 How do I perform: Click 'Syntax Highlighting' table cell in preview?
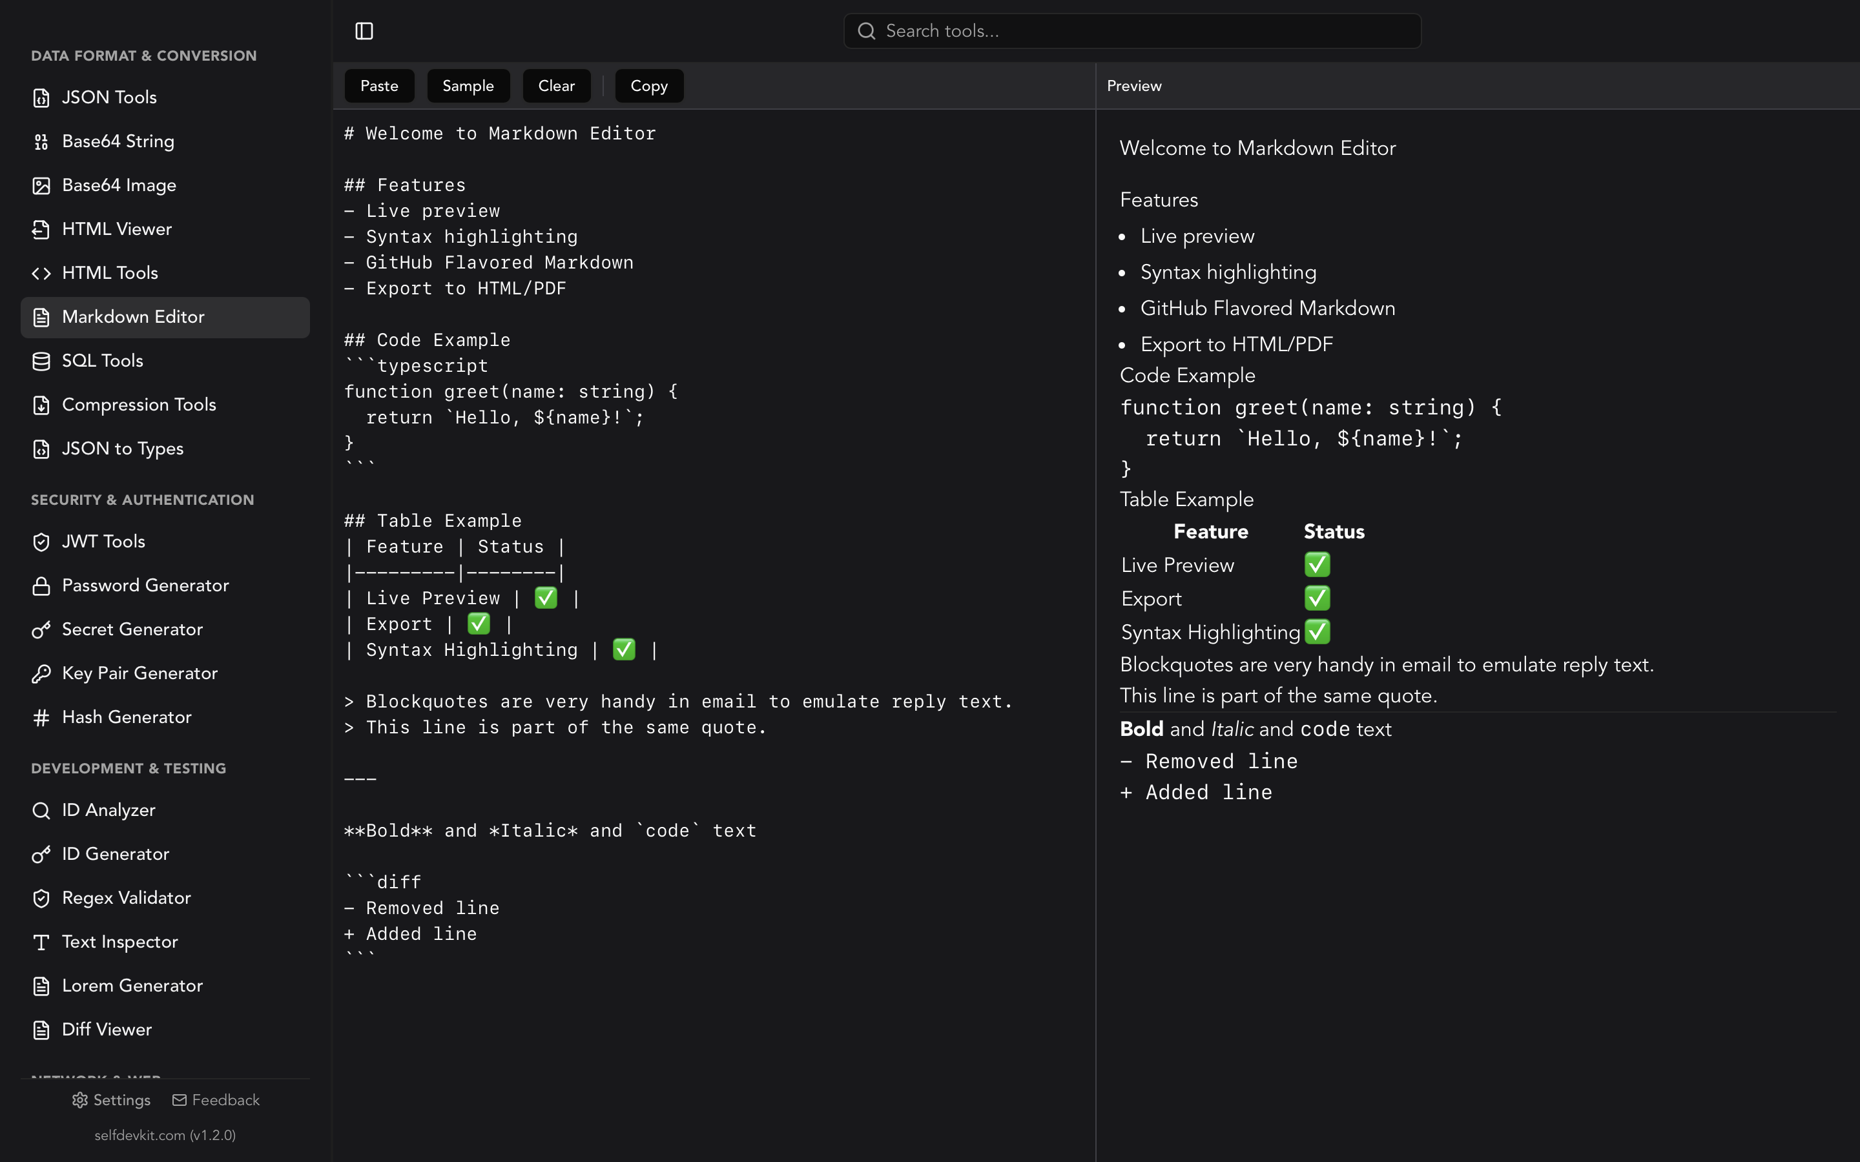[1210, 633]
